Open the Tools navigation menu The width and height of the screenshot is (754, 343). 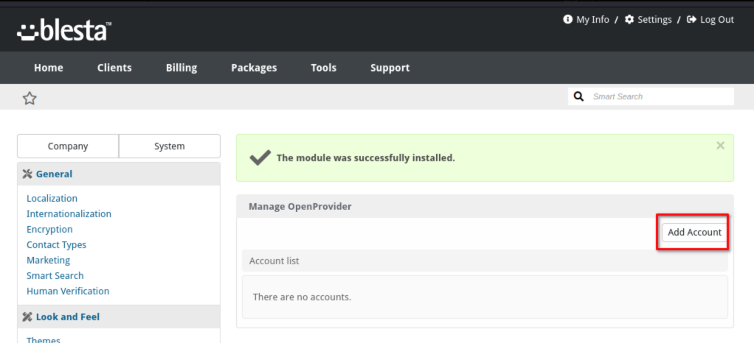pos(324,68)
